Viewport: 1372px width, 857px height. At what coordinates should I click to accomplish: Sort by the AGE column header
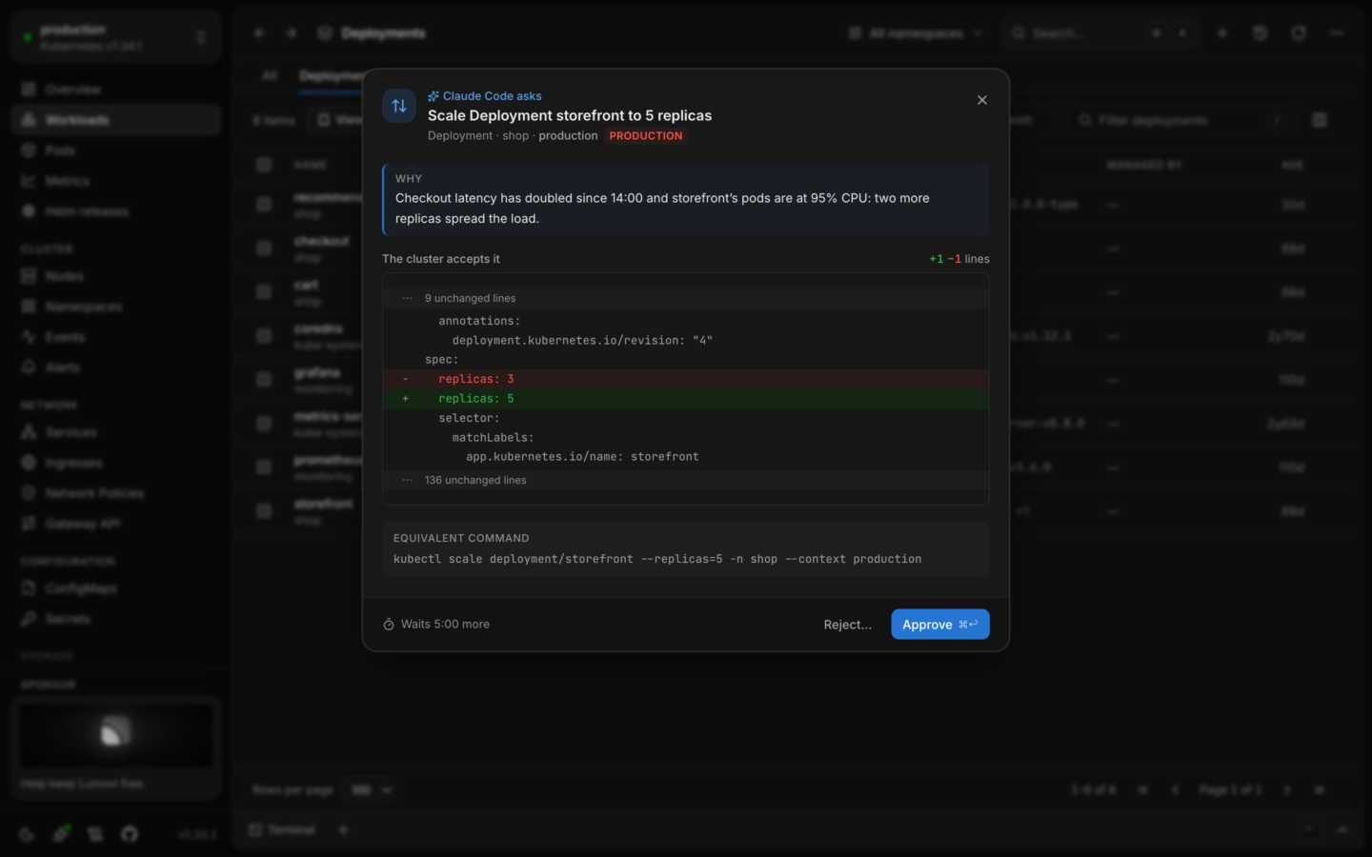[1293, 165]
